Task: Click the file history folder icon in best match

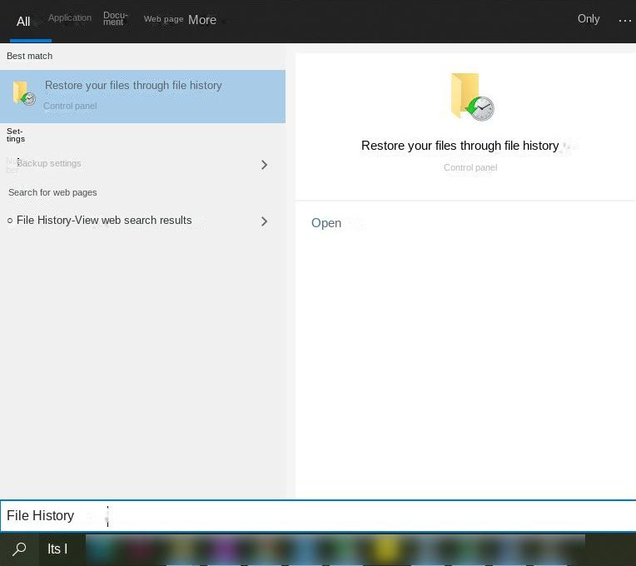Action: click(24, 93)
